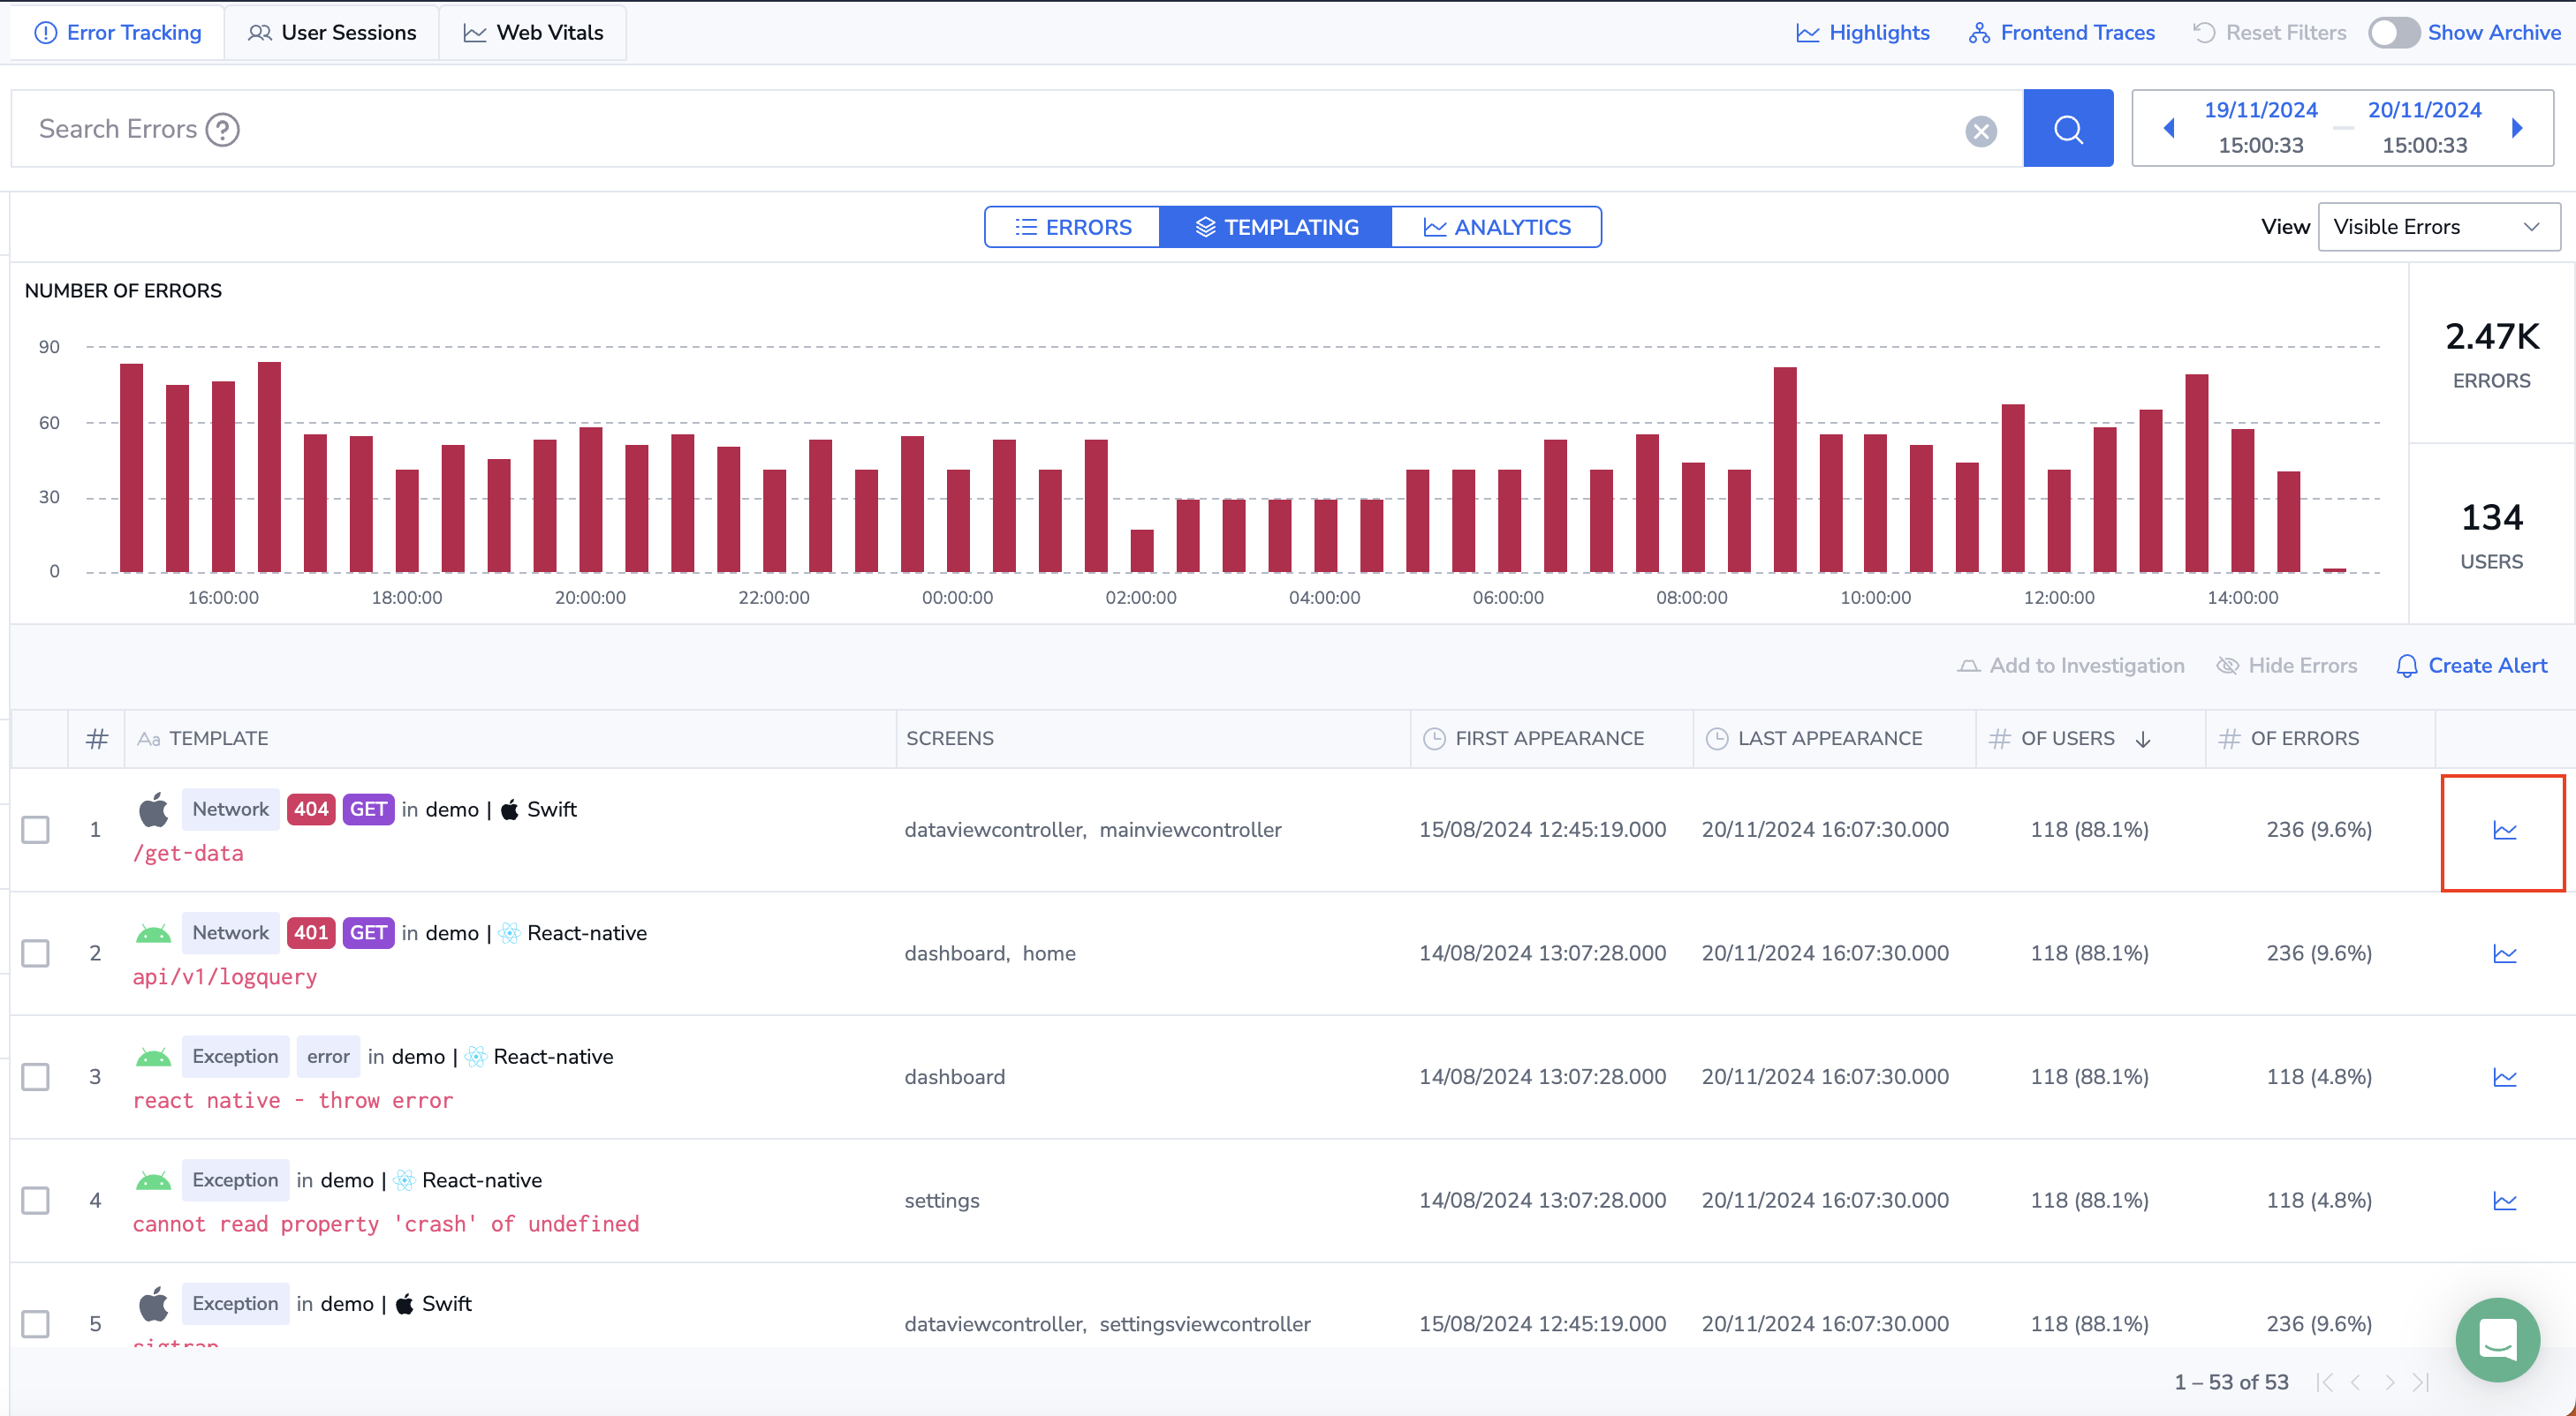The height and width of the screenshot is (1416, 2576).
Task: Clear the search field with the X icon
Action: 1980,130
